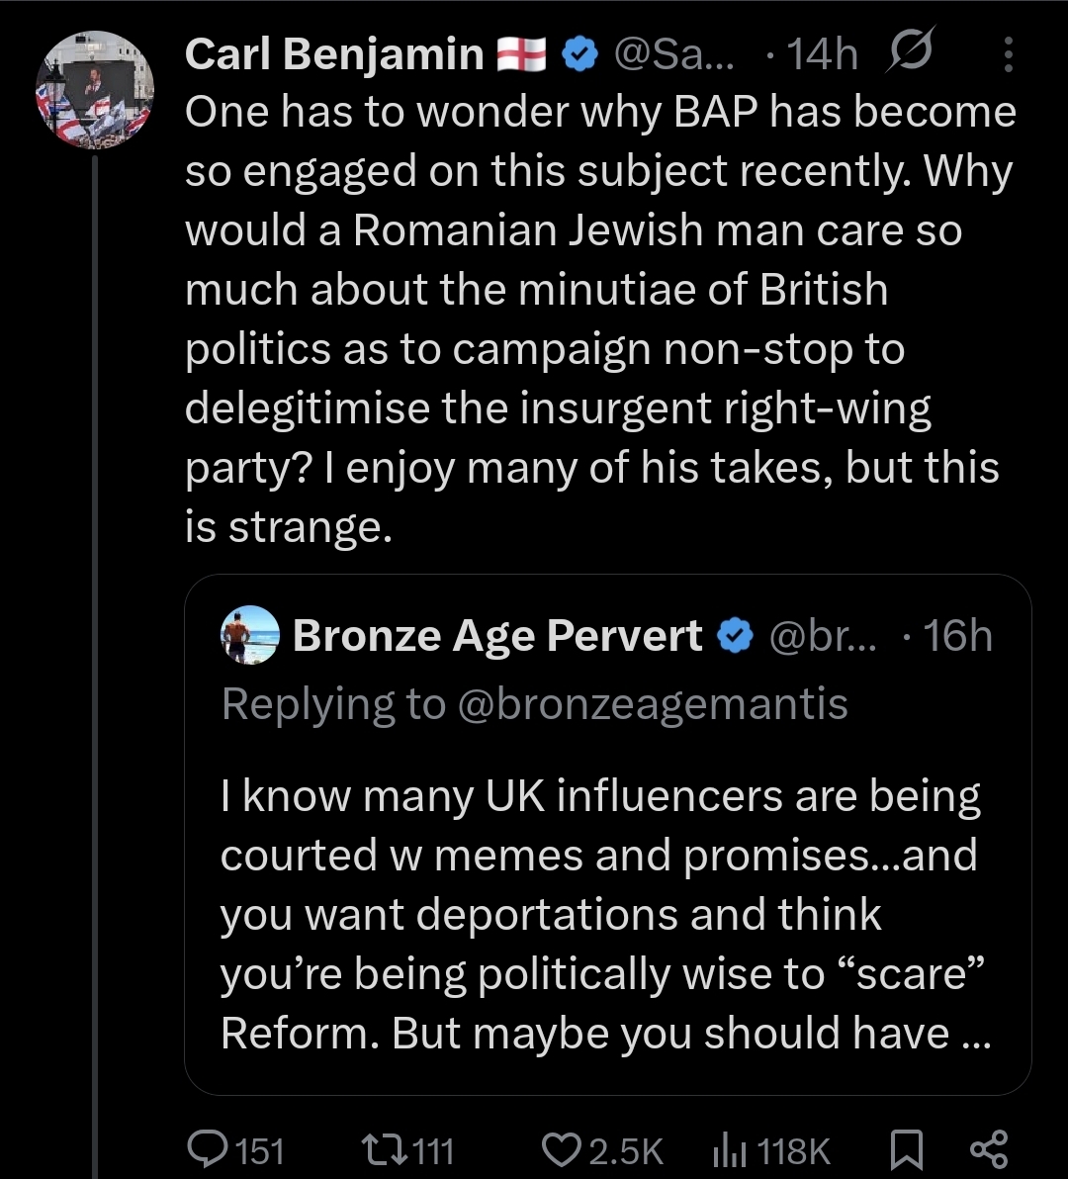Tap the verified badge beside Bronze Age Pervert
1068x1179 pixels.
pos(734,636)
